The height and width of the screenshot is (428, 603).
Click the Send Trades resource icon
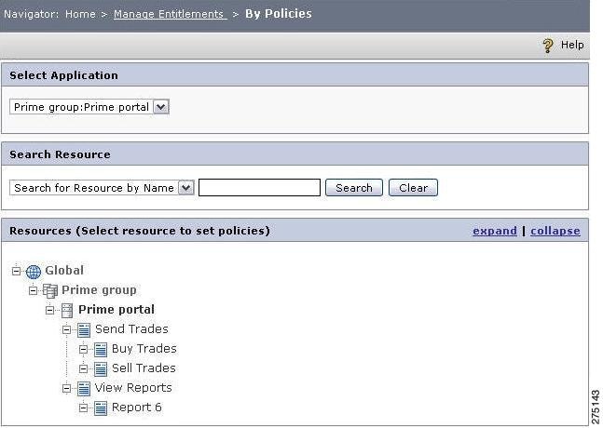tap(84, 330)
